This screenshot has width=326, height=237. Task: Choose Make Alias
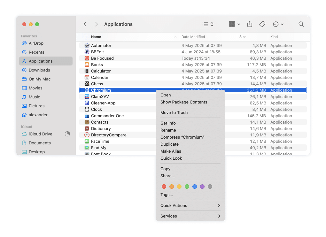(x=190, y=151)
